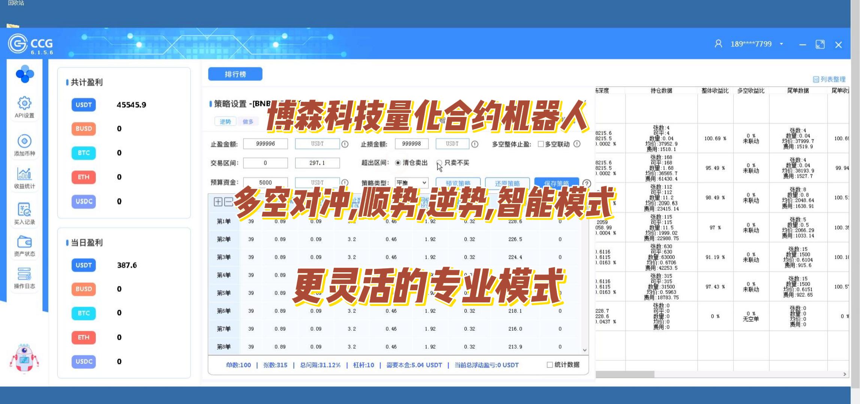Click the 387.6 daily profit value
This screenshot has height=404, width=860.
(x=127, y=265)
